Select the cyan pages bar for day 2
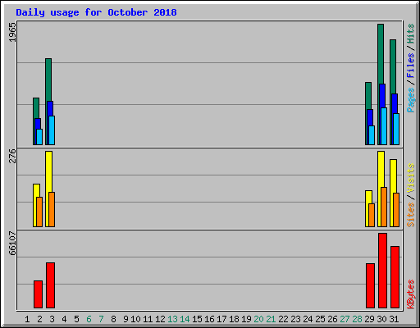The height and width of the screenshot is (328, 420). [39, 137]
